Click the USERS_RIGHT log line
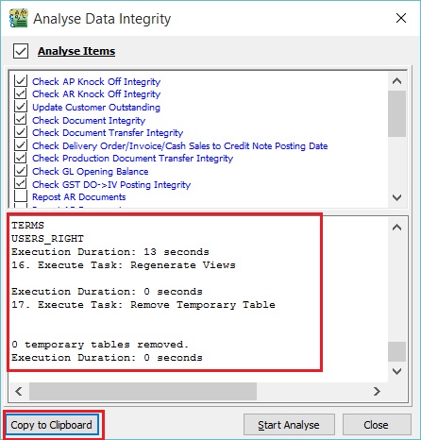The height and width of the screenshot is (440, 421). (47, 239)
